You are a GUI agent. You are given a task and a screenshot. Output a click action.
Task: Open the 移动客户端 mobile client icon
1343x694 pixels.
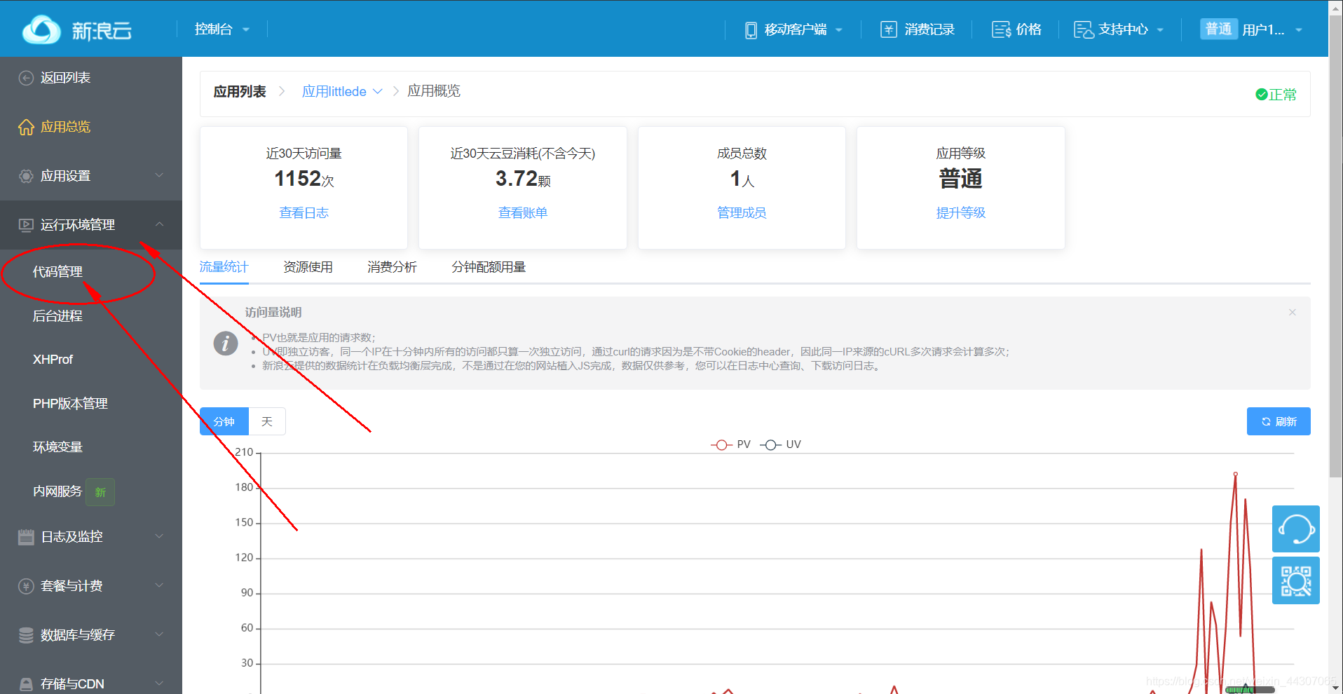coord(751,29)
